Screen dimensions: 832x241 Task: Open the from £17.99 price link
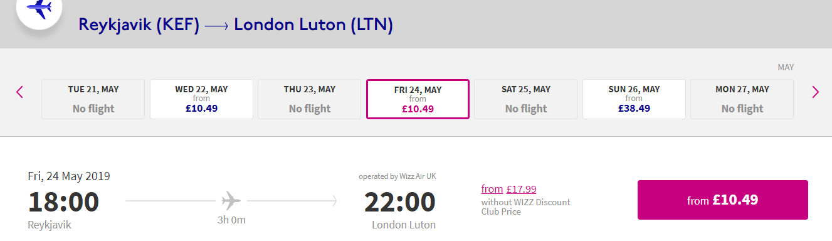[x=508, y=189]
